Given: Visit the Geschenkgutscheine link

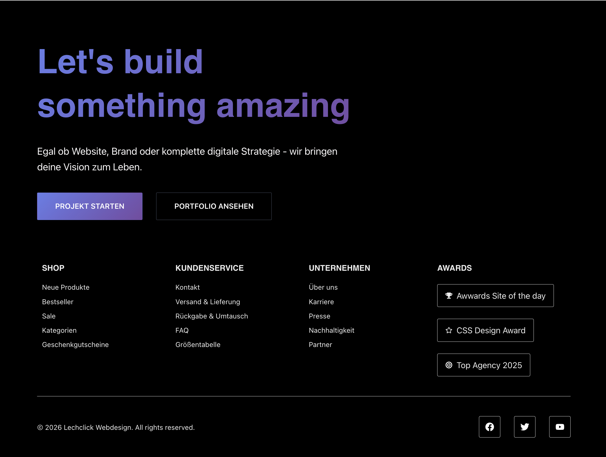Looking at the screenshot, I should click(x=75, y=345).
